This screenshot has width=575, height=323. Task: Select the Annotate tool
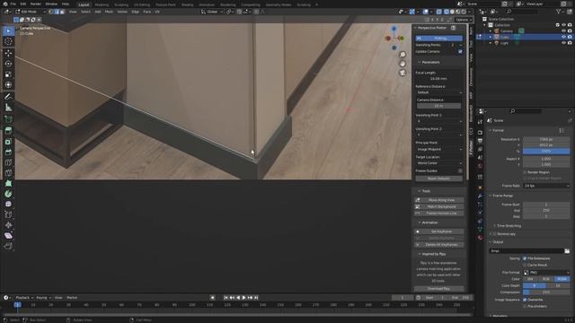[x=8, y=97]
